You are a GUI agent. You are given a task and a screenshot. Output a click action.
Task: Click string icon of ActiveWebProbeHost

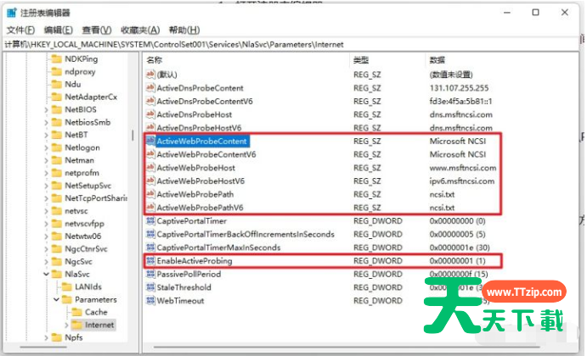(x=150, y=168)
